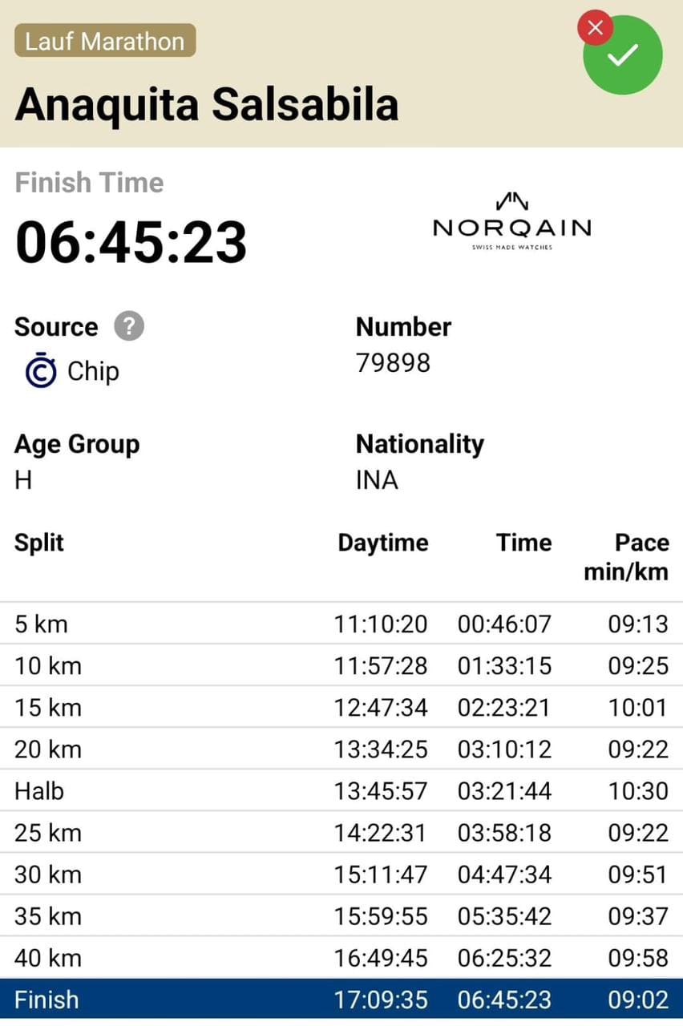This screenshot has height=1026, width=683.
Task: Tap the bib number 79898
Action: point(393,363)
